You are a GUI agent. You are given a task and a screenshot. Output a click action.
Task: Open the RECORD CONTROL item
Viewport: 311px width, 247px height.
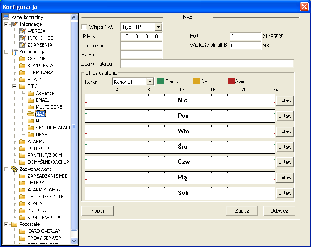pos(48,197)
